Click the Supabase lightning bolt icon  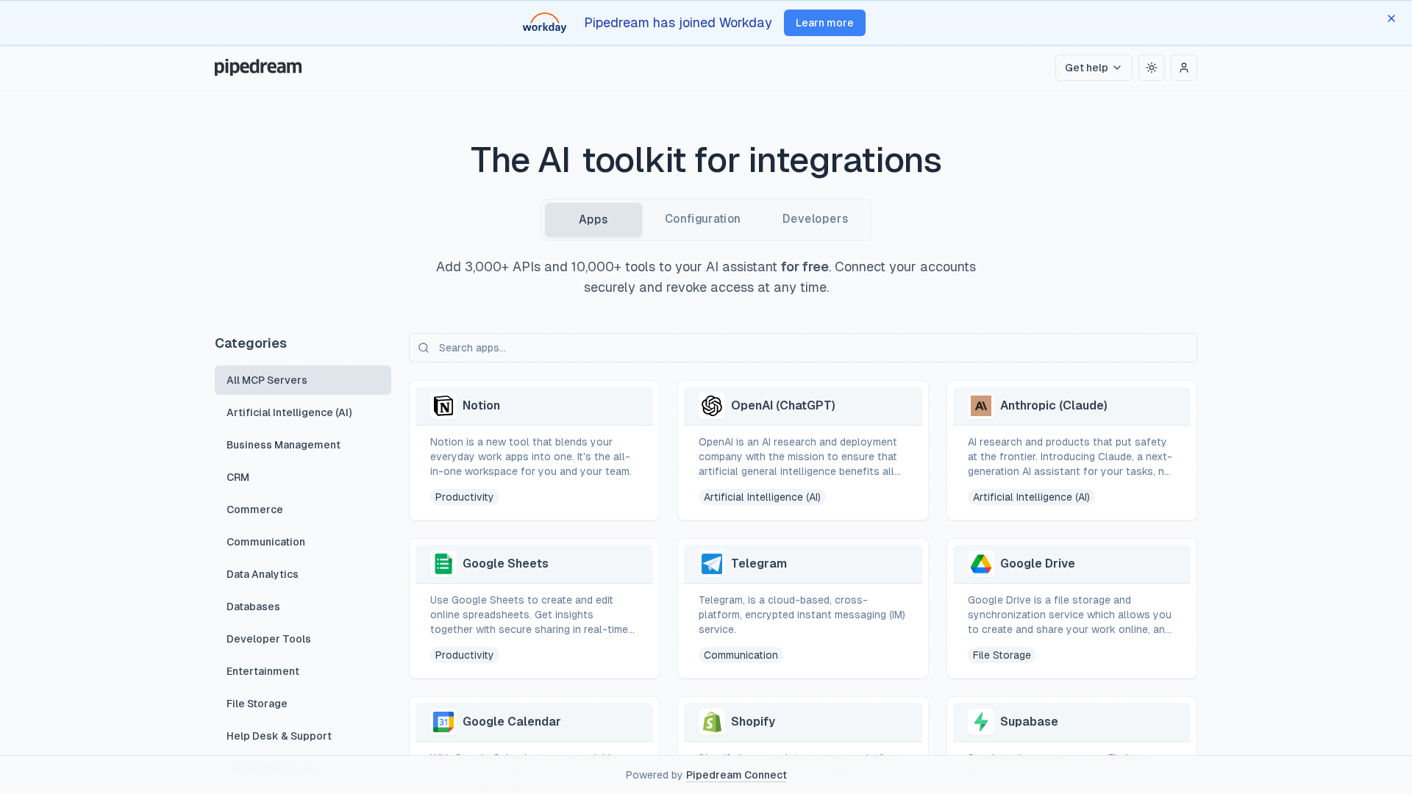pyautogui.click(x=980, y=722)
